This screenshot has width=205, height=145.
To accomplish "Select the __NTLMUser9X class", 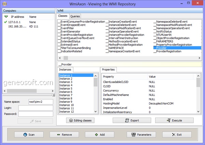I will coord(163,35).
